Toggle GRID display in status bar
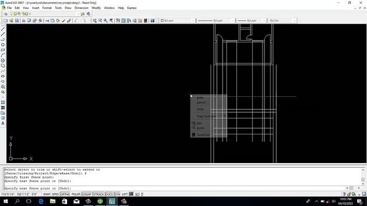Screen dimensions: 367x206 (x=55, y=194)
